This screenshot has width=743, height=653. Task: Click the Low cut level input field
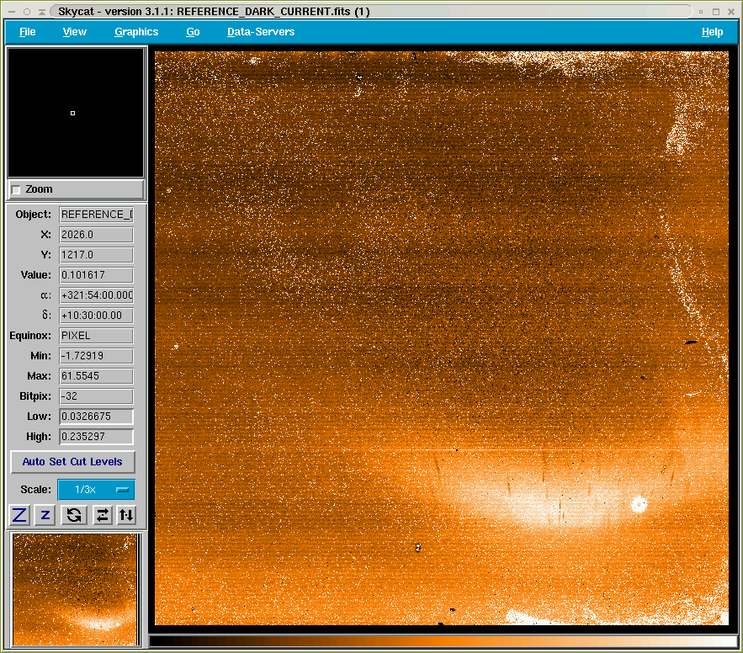pos(96,417)
